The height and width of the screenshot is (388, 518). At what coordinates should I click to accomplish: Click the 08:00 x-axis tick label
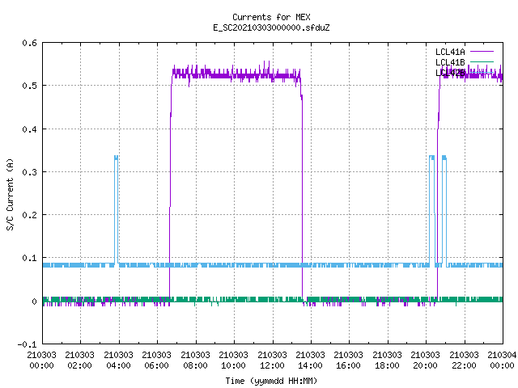tap(195, 365)
